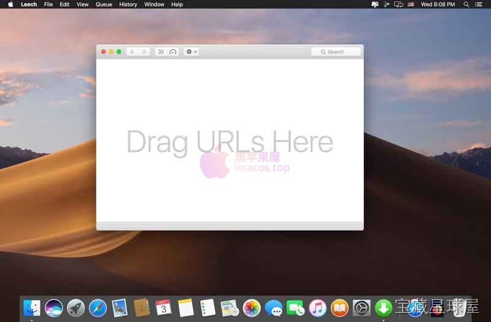This screenshot has height=322, width=491.
Task: Open Notification Center list icon
Action: (x=479, y=4)
